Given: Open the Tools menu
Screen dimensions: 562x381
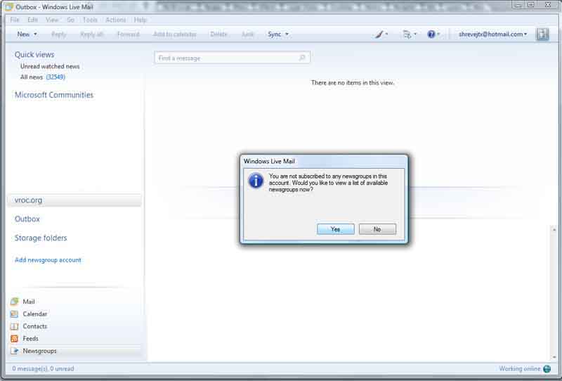Looking at the screenshot, I should click(90, 20).
